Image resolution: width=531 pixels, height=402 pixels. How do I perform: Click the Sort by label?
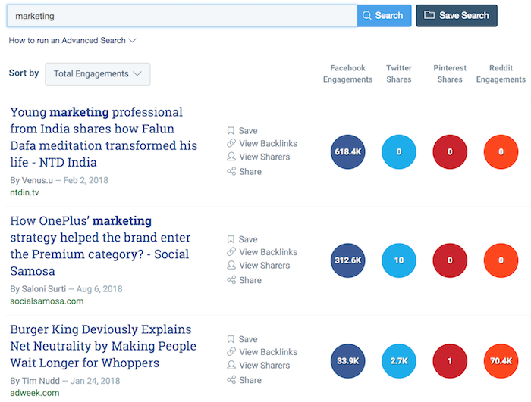[x=24, y=73]
